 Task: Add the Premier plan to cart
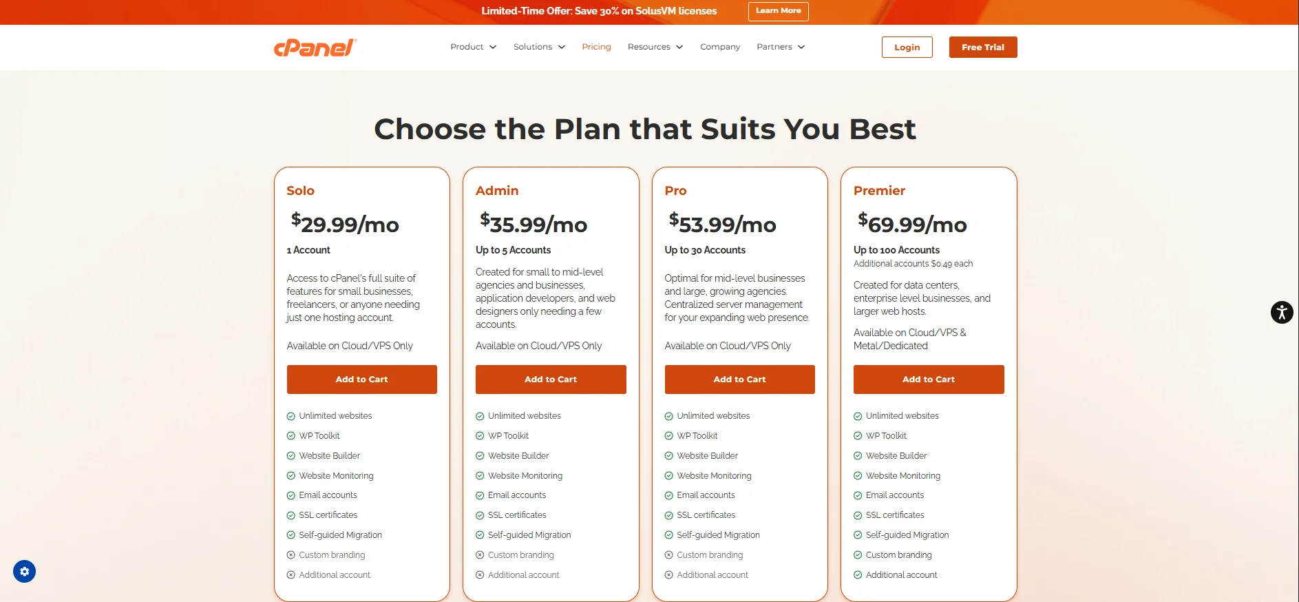click(x=928, y=380)
